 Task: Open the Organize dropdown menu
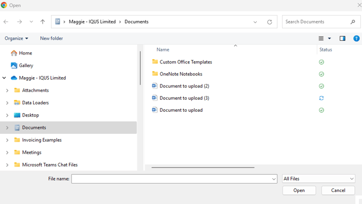(16, 38)
